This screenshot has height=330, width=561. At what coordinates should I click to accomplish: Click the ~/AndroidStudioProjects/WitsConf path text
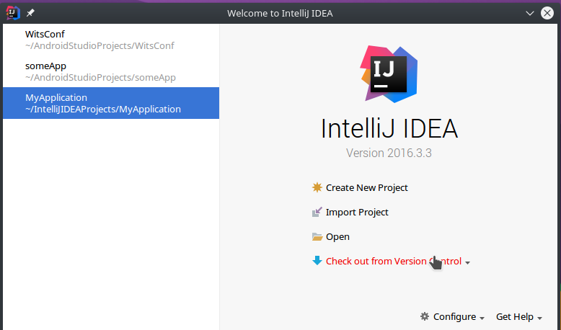[100, 46]
